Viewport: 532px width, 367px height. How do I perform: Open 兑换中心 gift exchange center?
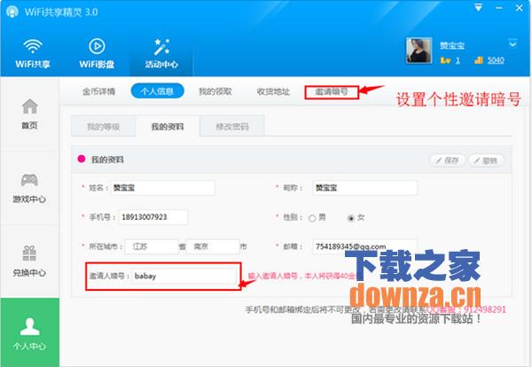(x=29, y=262)
